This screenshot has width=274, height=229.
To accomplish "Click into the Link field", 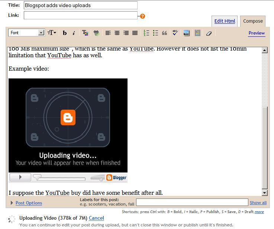I will pos(81,15).
